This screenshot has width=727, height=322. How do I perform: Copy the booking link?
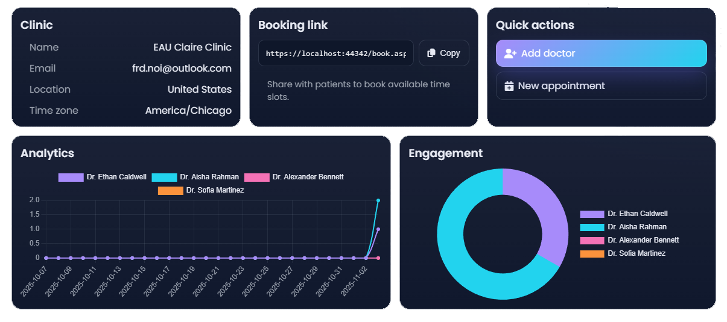click(443, 53)
